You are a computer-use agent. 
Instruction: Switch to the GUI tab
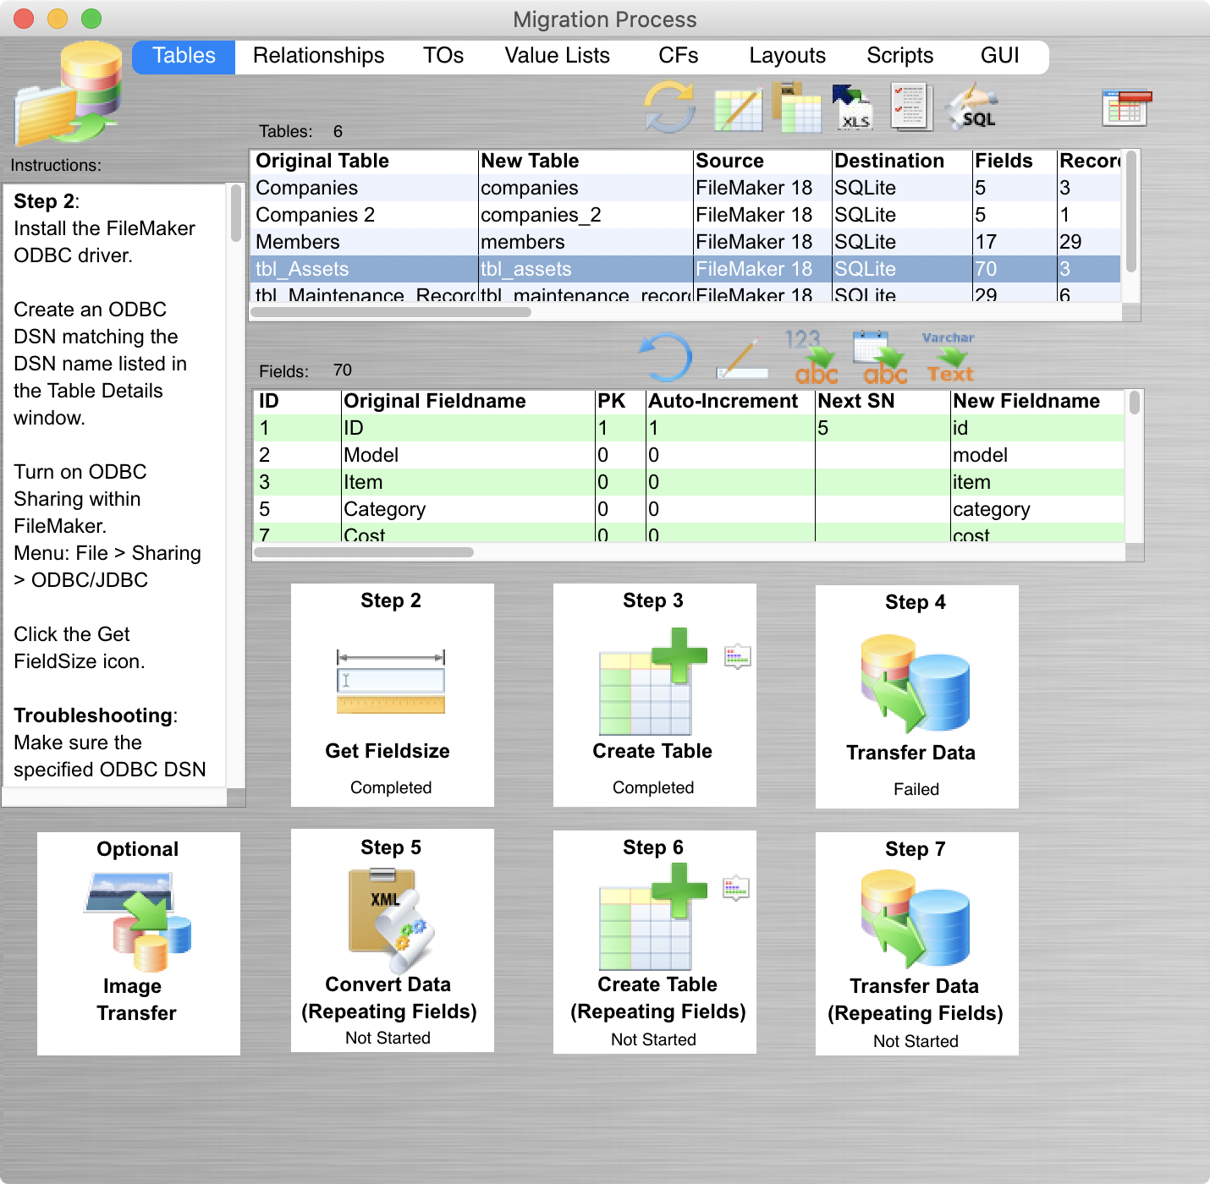(x=999, y=56)
